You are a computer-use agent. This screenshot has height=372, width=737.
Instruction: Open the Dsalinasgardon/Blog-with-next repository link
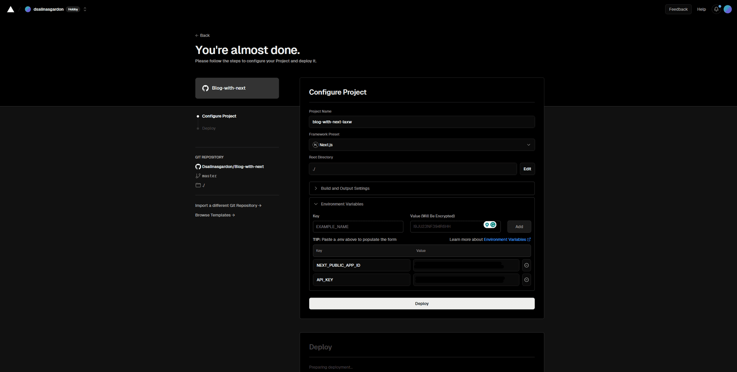[233, 167]
